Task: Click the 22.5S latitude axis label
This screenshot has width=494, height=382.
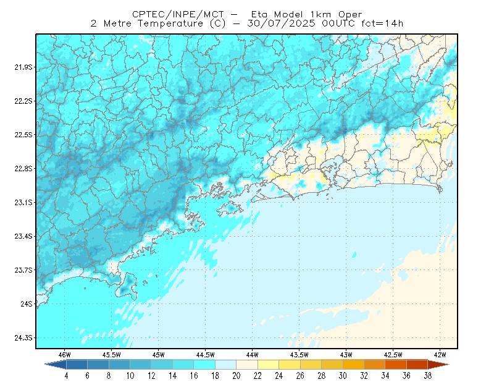Action: tap(23, 135)
